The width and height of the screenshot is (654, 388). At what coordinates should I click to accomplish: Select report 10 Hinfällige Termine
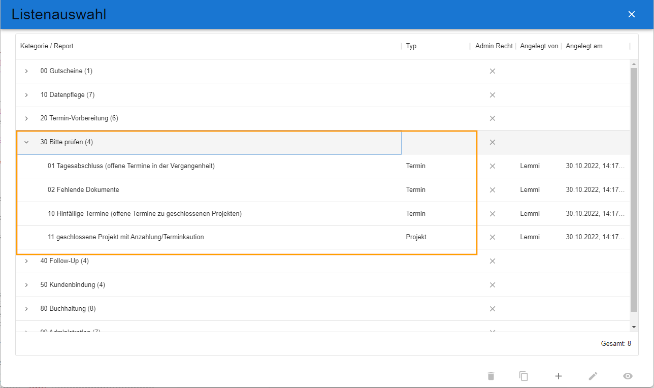coord(145,214)
